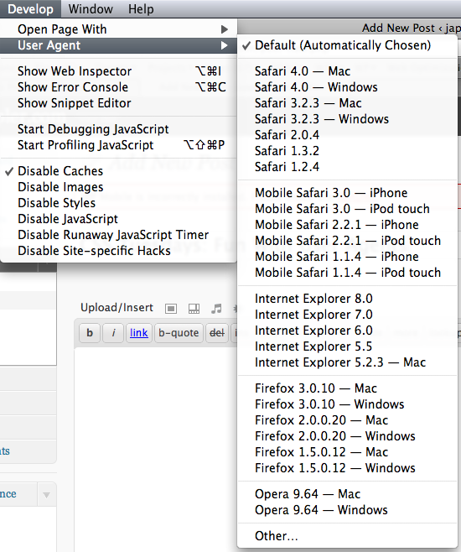Pick Firefox 2.0.0.20 — Mac
This screenshot has height=552, width=461.
[x=347, y=420]
